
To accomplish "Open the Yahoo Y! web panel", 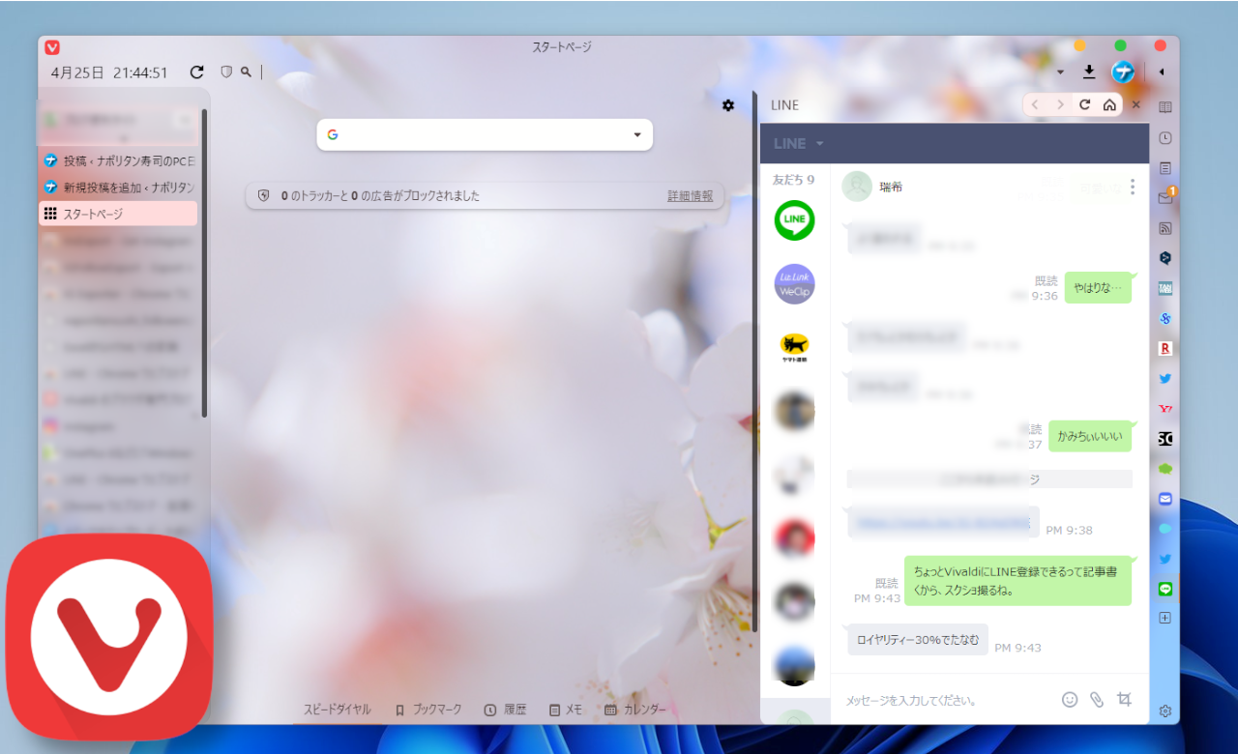I will tap(1165, 409).
